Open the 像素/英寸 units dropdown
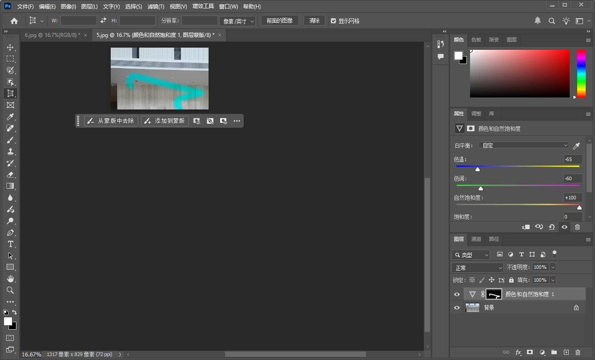Image resolution: width=595 pixels, height=360 pixels. (x=237, y=21)
